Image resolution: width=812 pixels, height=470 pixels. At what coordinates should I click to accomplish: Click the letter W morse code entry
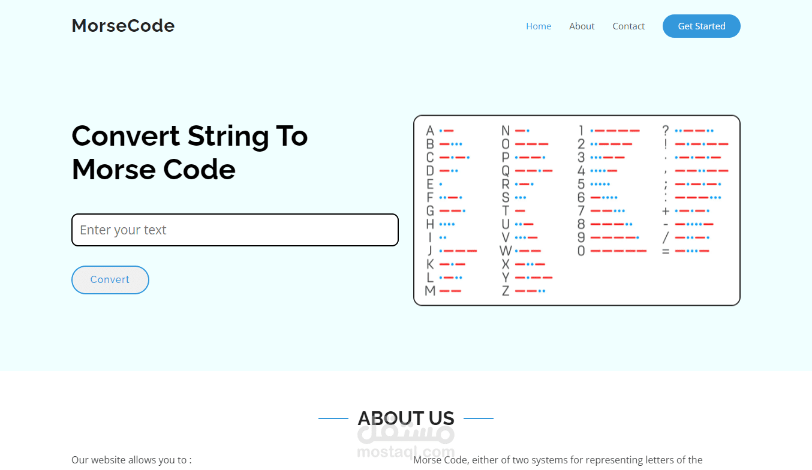click(x=525, y=251)
